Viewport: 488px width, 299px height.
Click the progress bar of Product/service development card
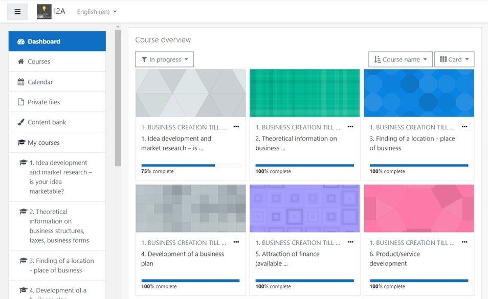tap(419, 281)
